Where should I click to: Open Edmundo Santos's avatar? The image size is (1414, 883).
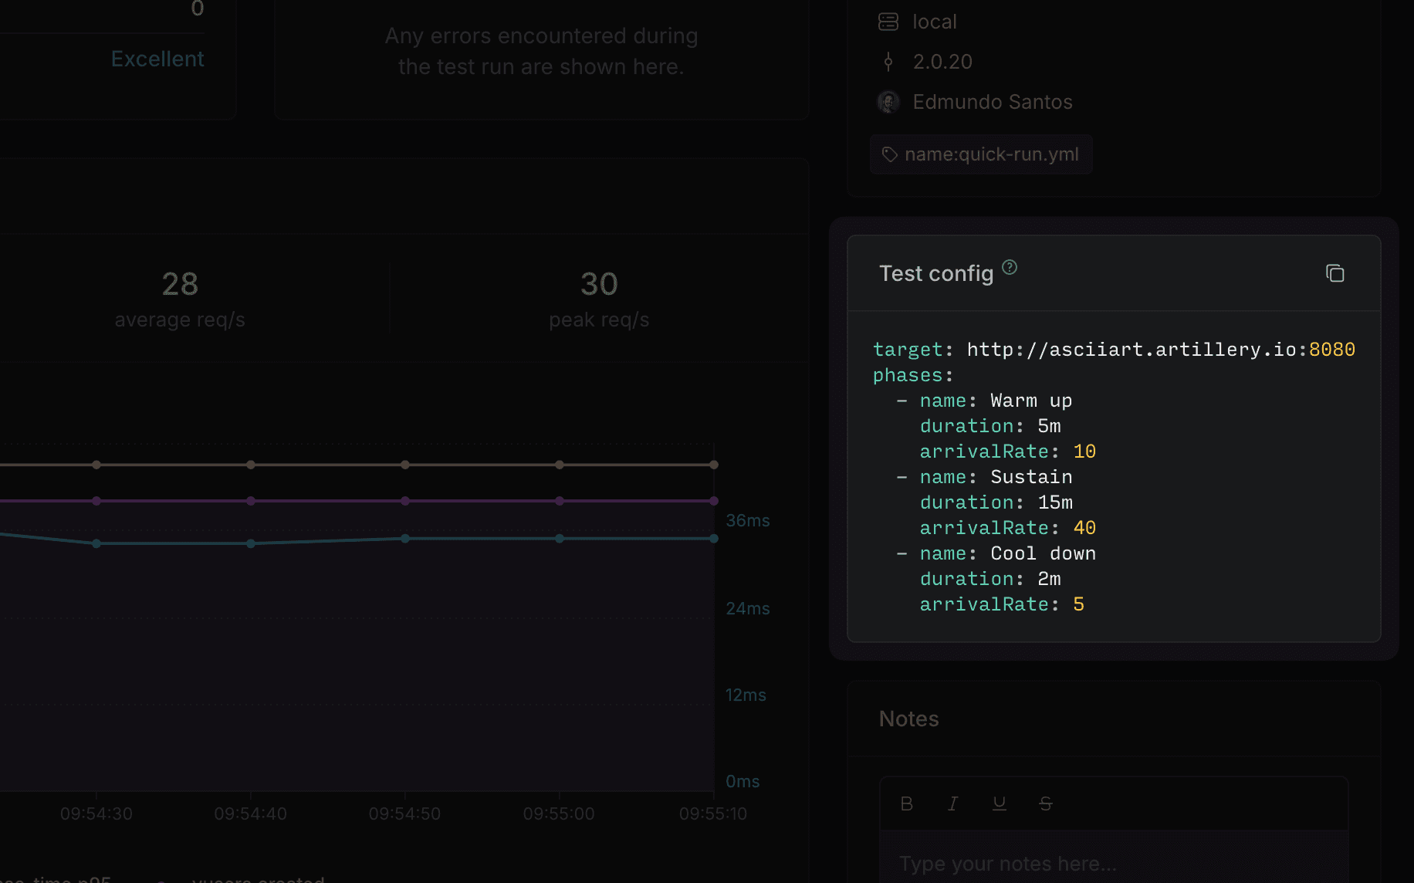(888, 101)
